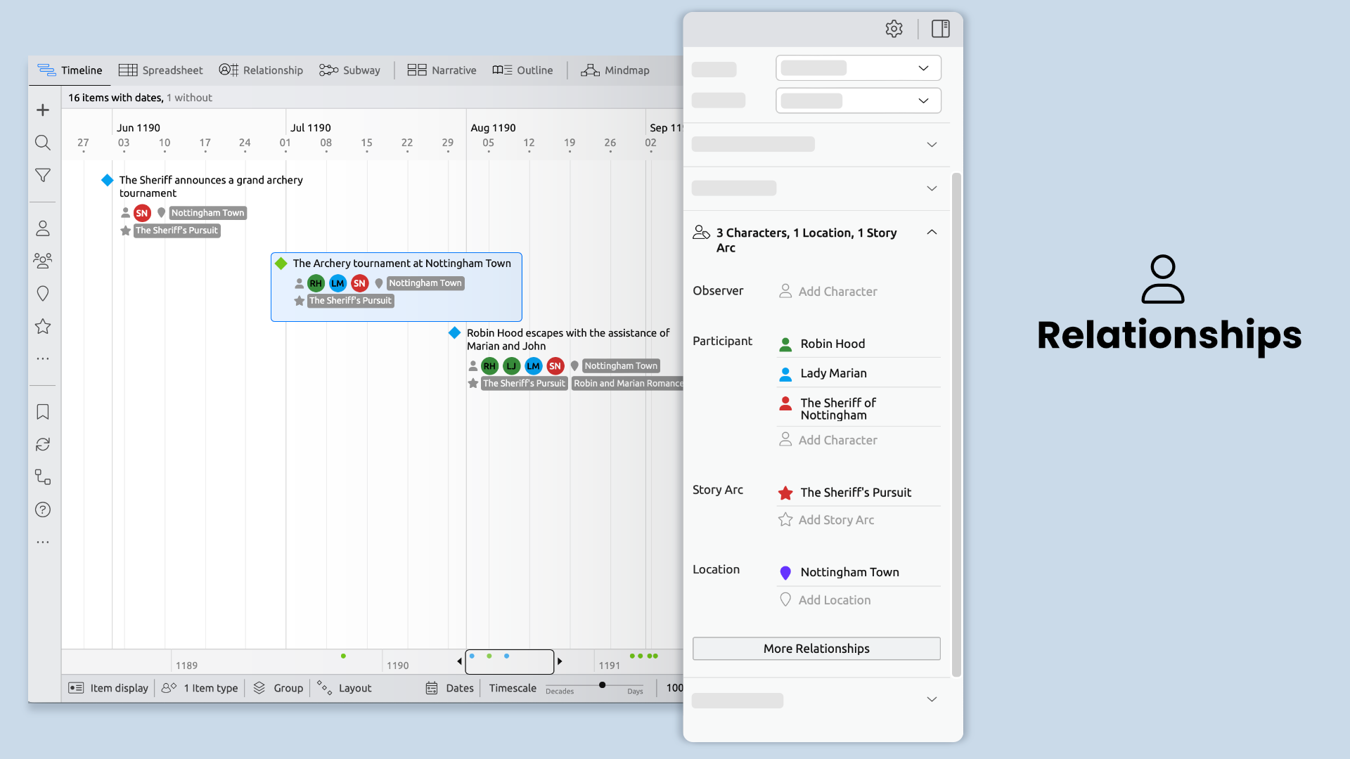Expand the bottom collapsed inspector section

[x=932, y=699]
